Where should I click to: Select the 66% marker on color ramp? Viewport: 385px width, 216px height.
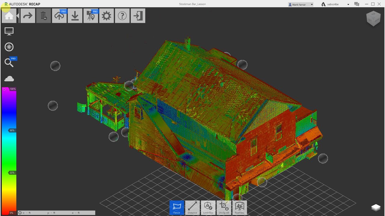(12, 130)
